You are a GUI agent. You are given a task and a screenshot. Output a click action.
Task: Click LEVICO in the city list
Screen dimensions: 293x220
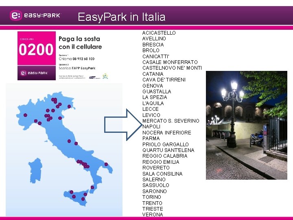(x=151, y=115)
